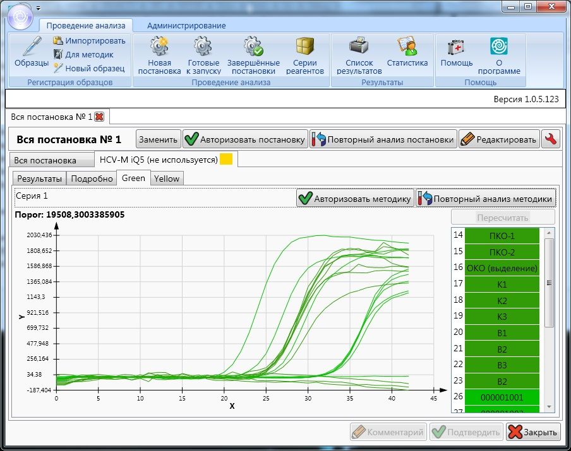
Task: Minimize the application window
Action: 510,6
